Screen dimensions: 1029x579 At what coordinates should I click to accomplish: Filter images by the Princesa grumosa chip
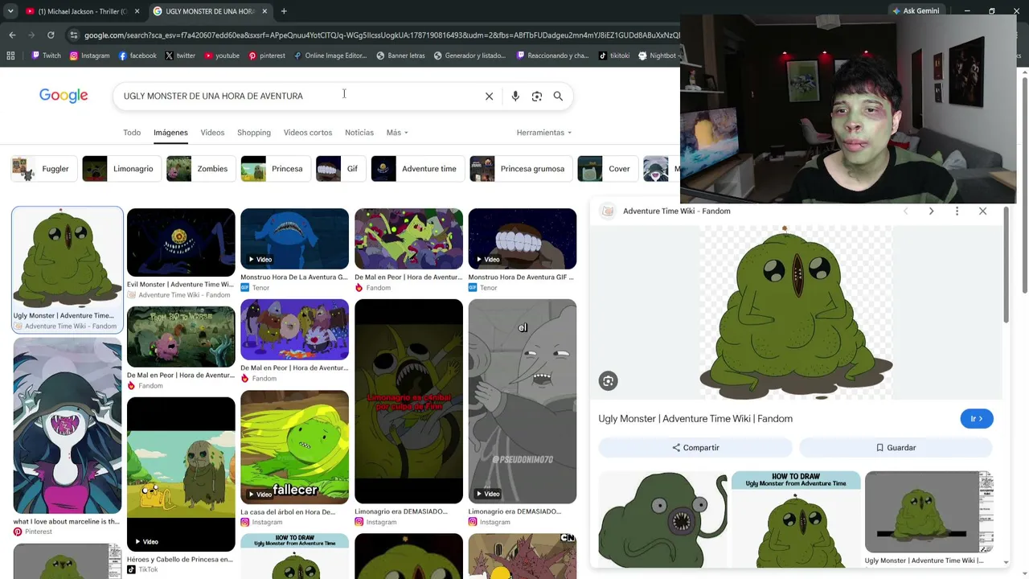pyautogui.click(x=520, y=169)
